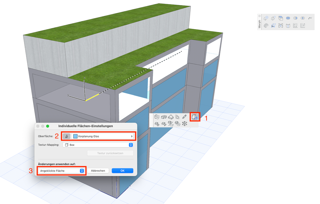The image size is (320, 204).
Task: Click the Union boolean icon, both circles filled
Action: pyautogui.click(x=288, y=18)
